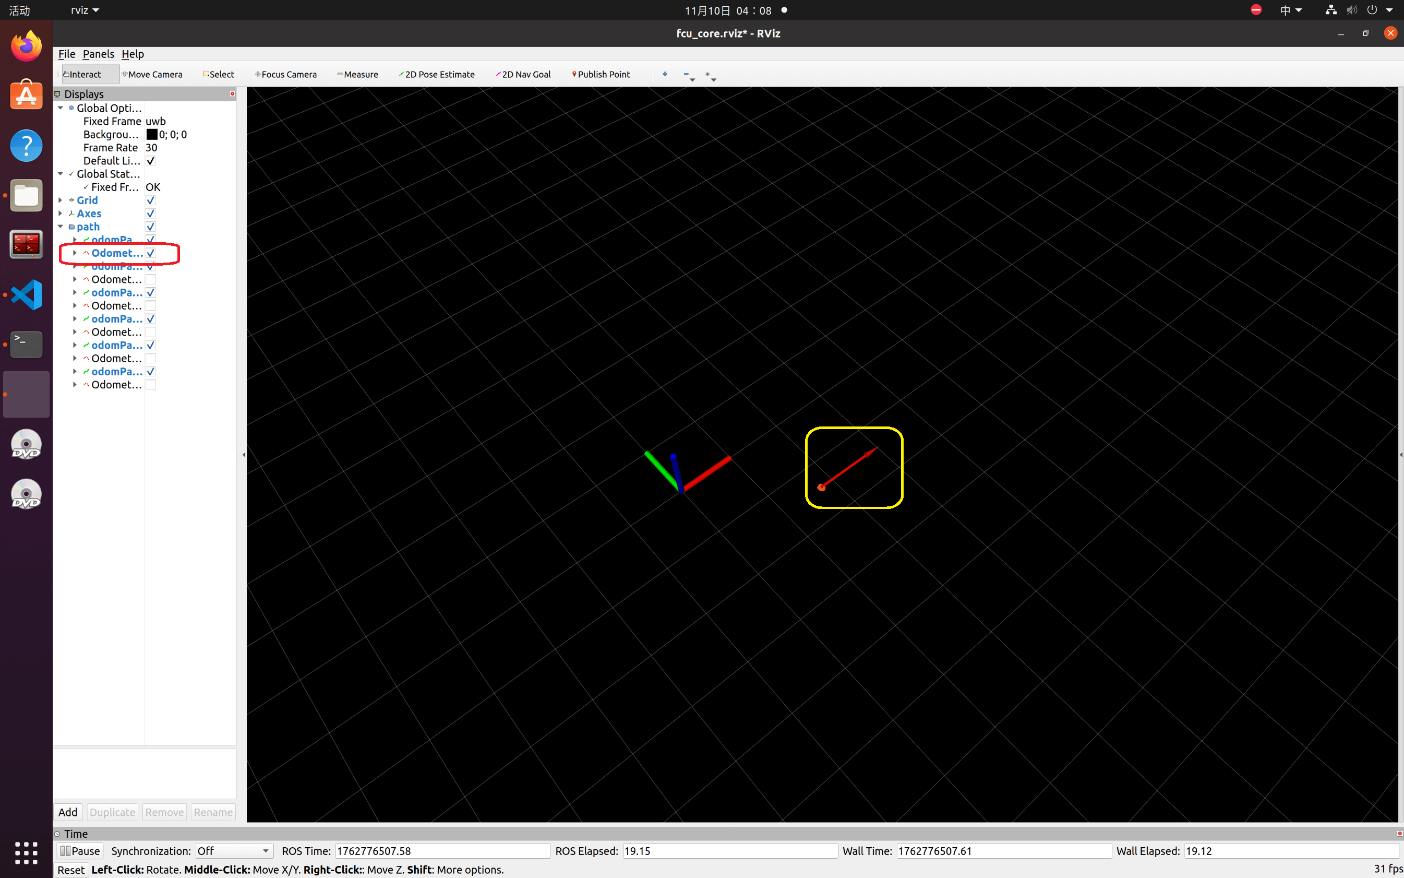The width and height of the screenshot is (1404, 878).
Task: Select the Interact tool
Action: 83,74
